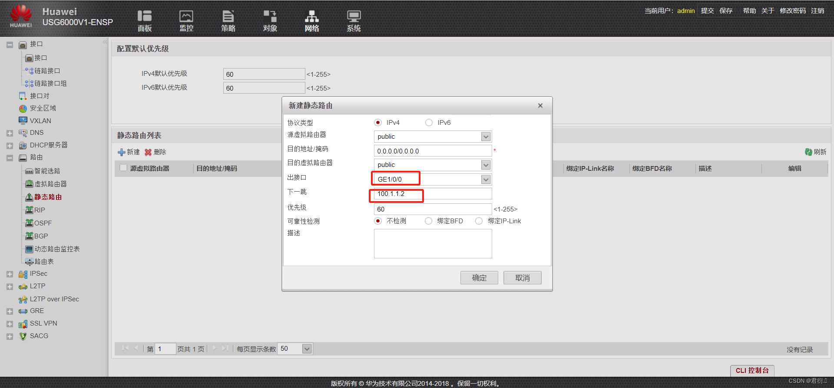Screen dimensions: 834x388
Task: Click 修改密码 in top menu
Action: (793, 10)
